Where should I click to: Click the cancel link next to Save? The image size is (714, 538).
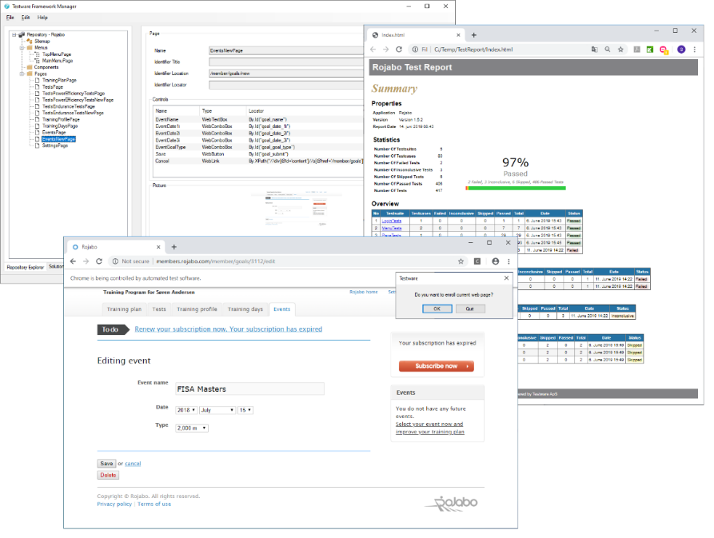[x=133, y=464]
